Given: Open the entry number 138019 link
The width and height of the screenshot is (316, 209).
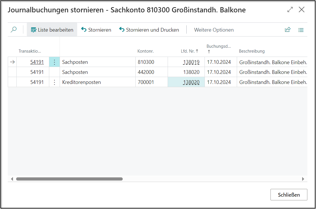Looking at the screenshot, I should click(x=191, y=62).
